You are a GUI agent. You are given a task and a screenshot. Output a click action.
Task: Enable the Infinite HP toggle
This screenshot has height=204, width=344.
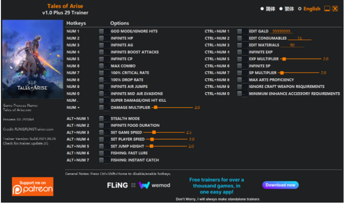coord(104,38)
